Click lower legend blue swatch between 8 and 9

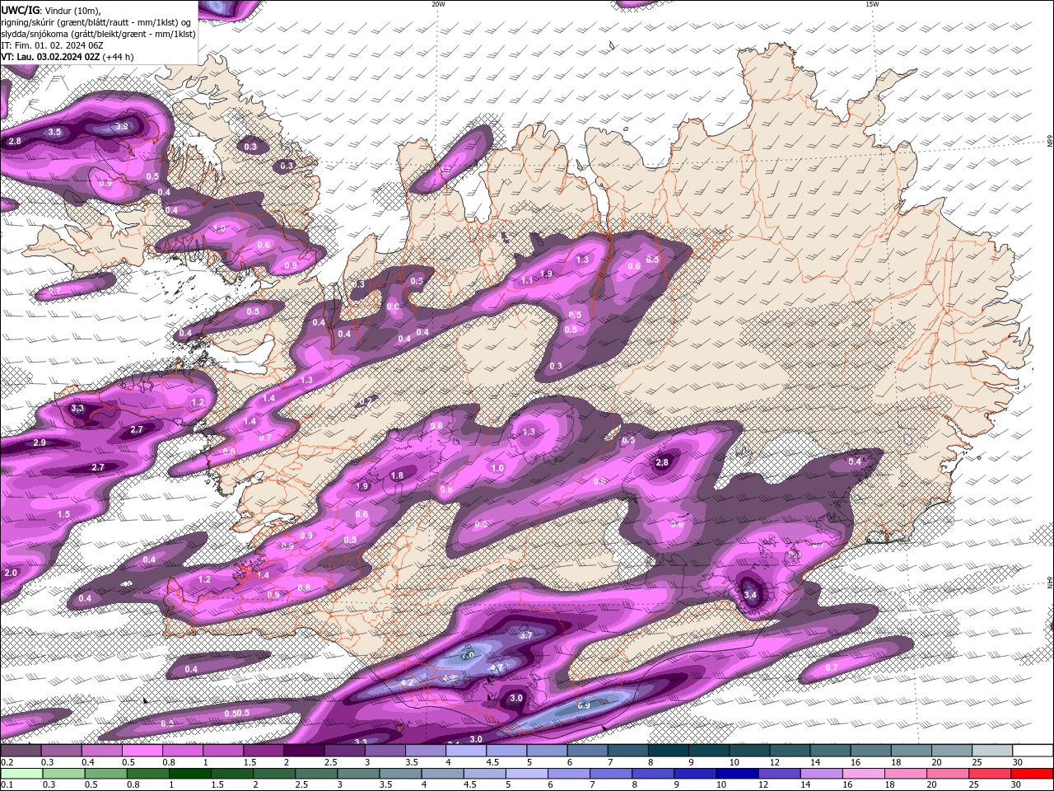(654, 773)
